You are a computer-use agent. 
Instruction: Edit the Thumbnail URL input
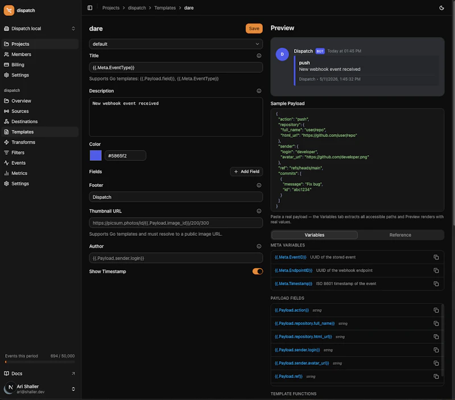tap(176, 223)
